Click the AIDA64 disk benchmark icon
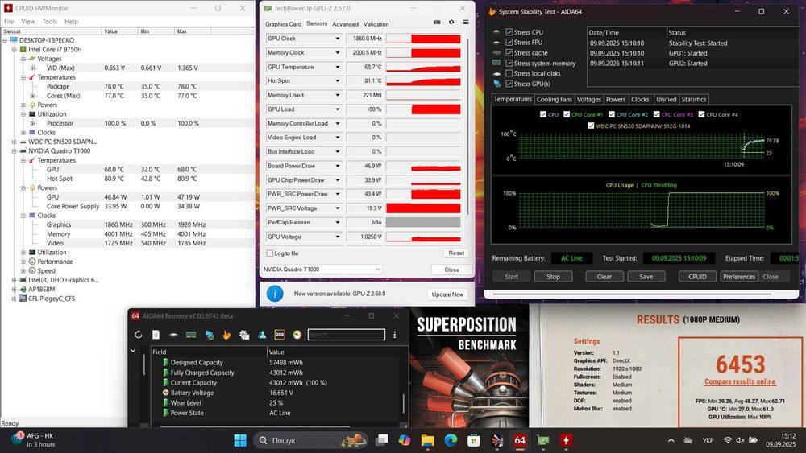 click(174, 335)
